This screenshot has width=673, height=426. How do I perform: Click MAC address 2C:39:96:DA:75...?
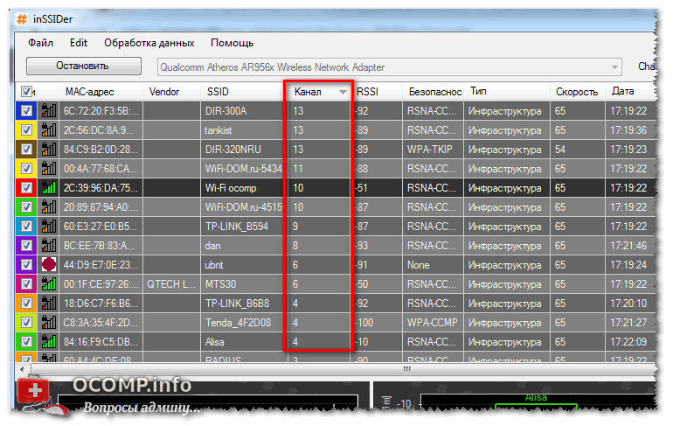point(101,188)
